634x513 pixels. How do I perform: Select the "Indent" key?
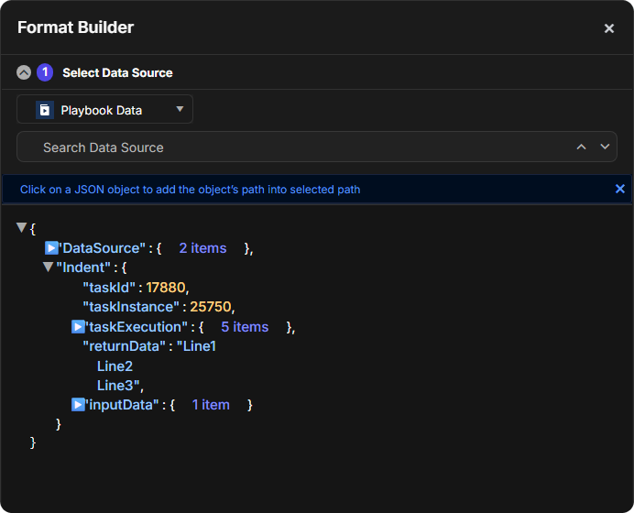click(83, 267)
